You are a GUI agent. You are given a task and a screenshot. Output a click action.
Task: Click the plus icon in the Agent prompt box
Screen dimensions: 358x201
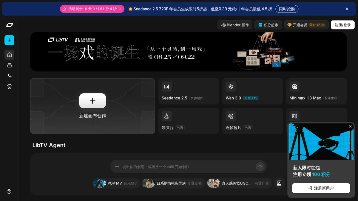click(x=117, y=167)
